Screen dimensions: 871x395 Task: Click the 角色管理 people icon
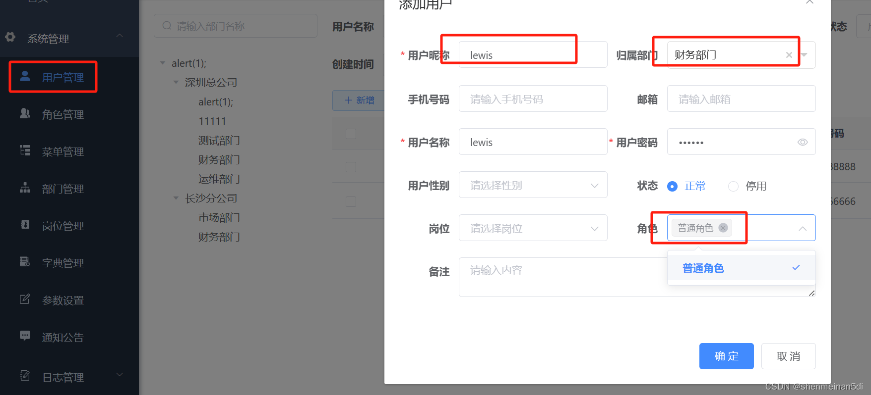(25, 113)
